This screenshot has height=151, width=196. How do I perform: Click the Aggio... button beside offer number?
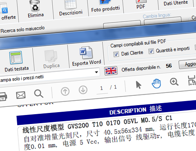pos(187,64)
